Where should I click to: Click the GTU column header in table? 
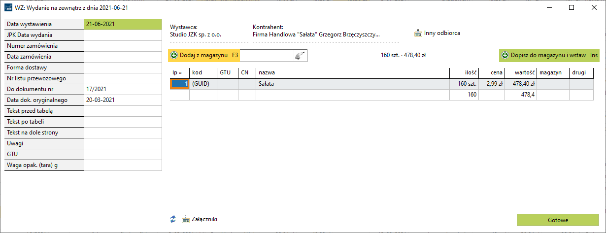coord(227,72)
